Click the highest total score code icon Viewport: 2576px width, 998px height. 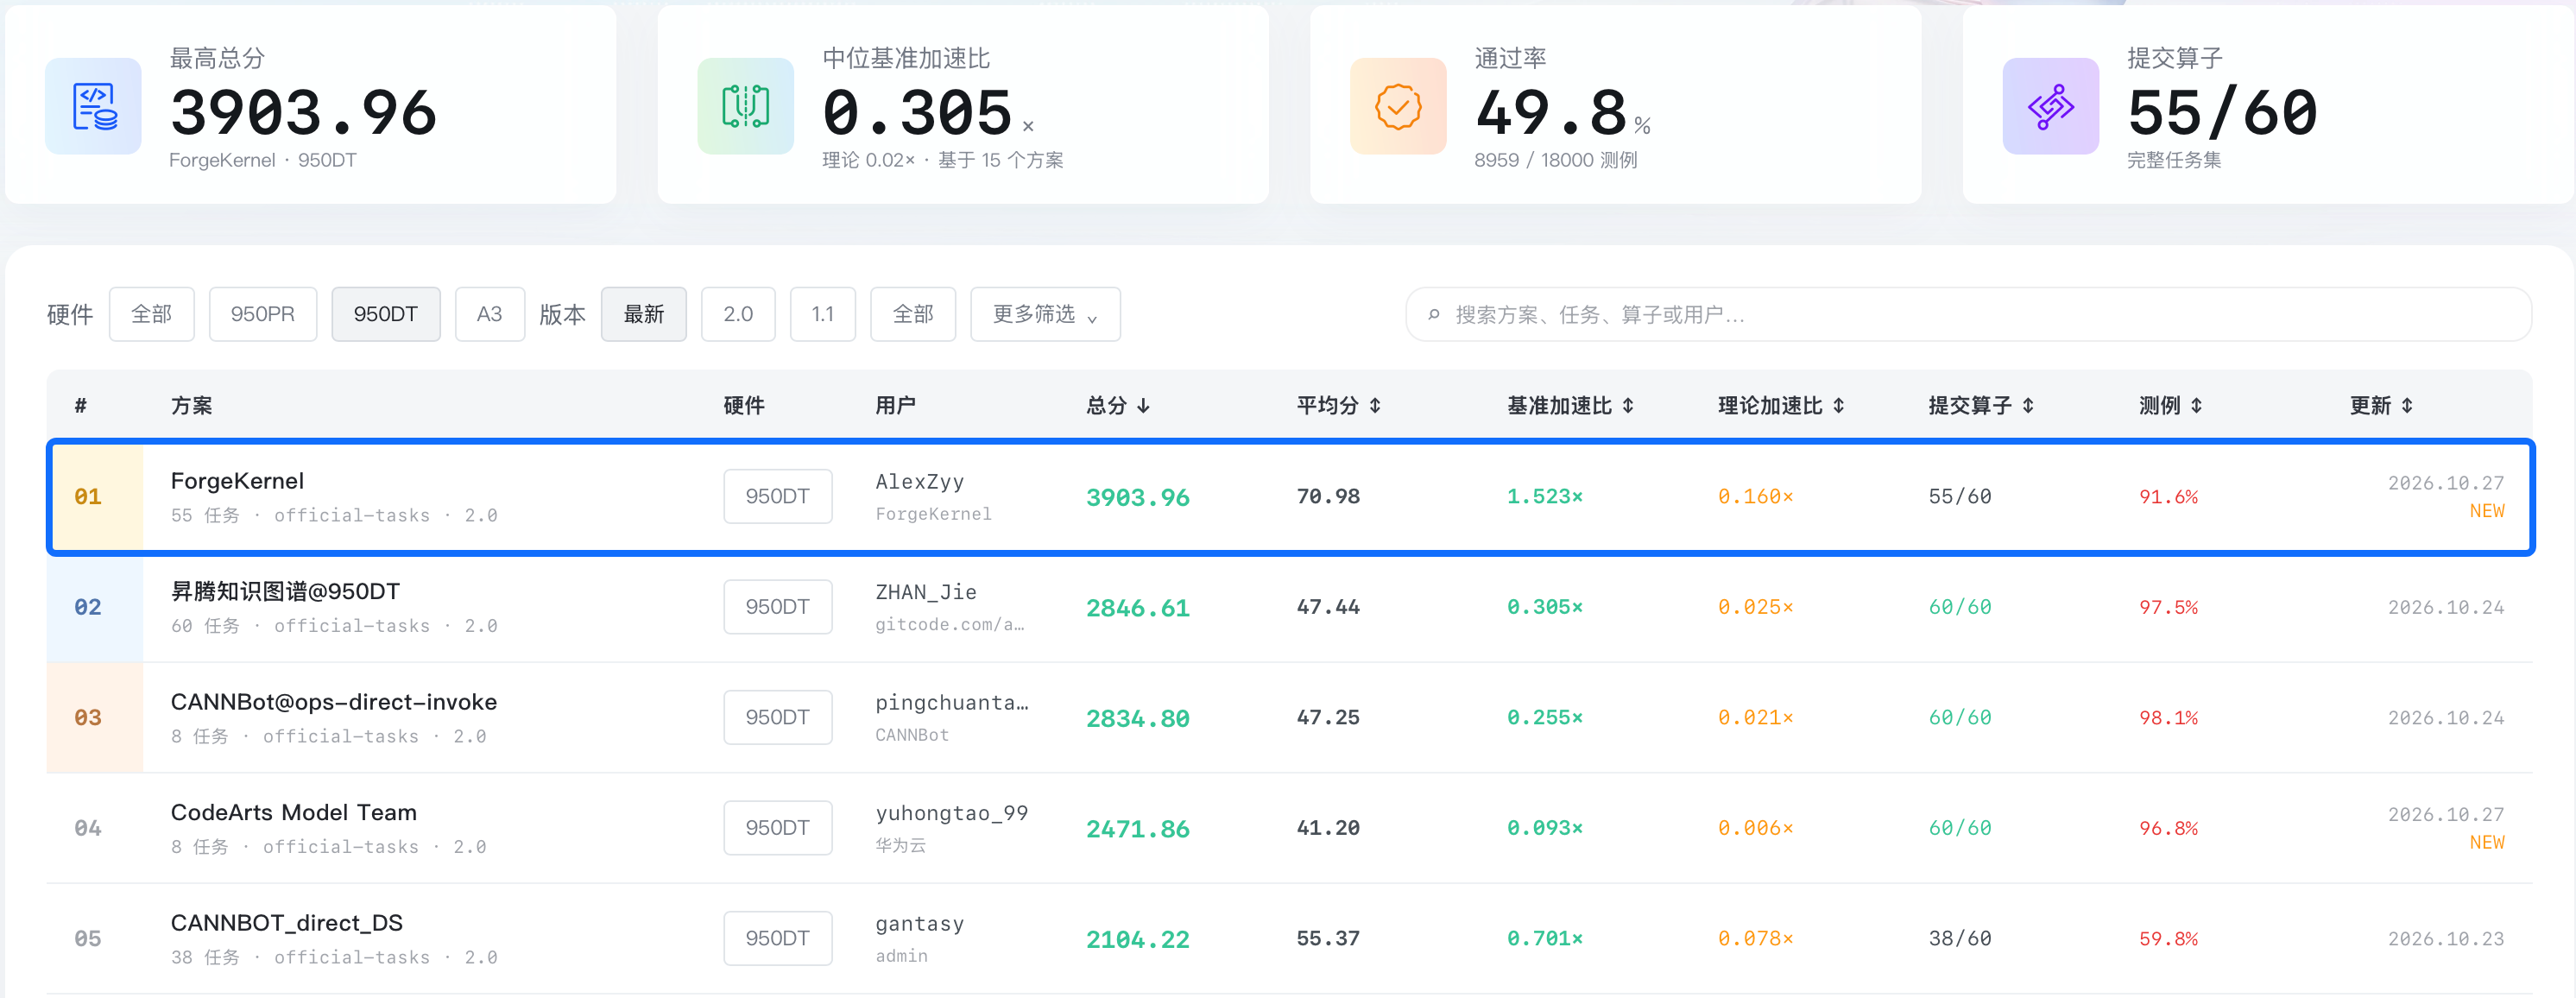[x=94, y=106]
